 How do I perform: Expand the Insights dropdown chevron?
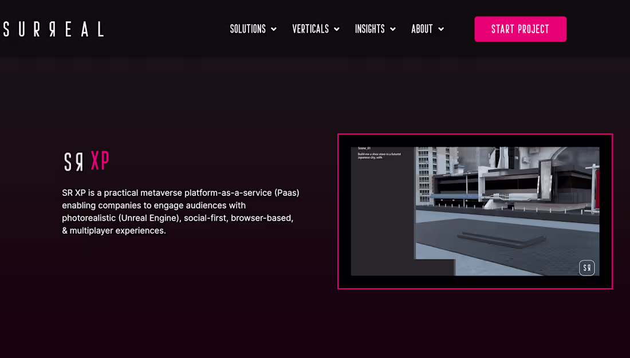click(393, 29)
